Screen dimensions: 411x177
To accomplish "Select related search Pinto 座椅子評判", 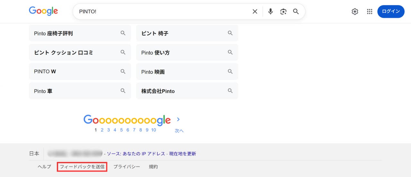I will (80, 33).
